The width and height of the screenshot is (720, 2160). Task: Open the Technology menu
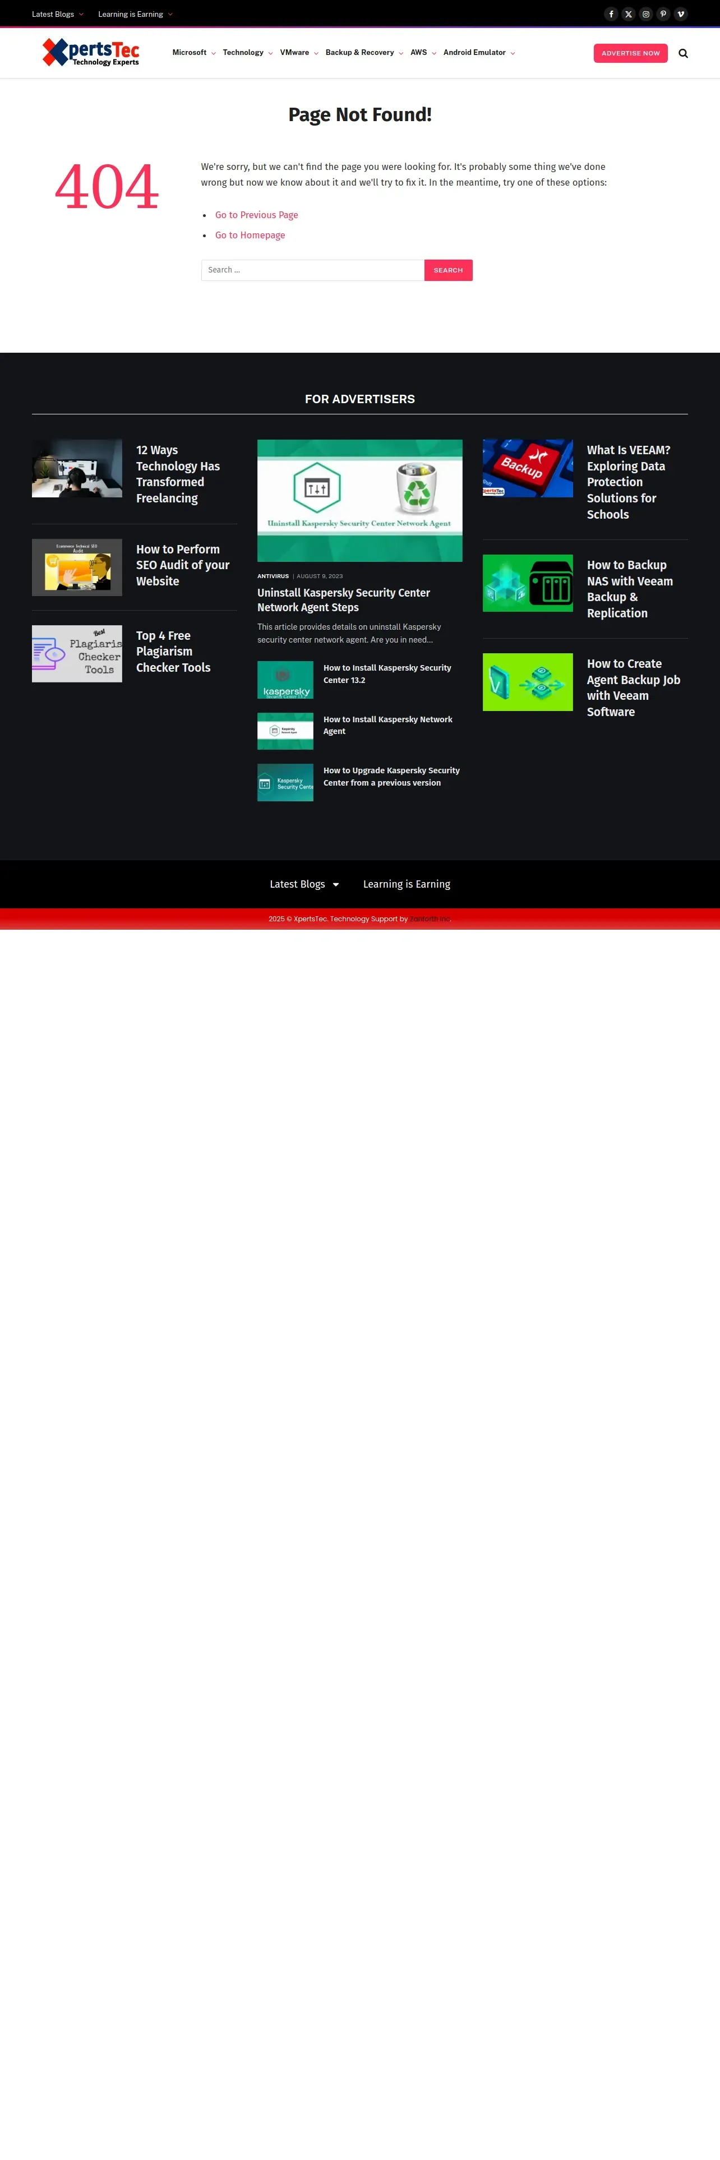pyautogui.click(x=247, y=53)
